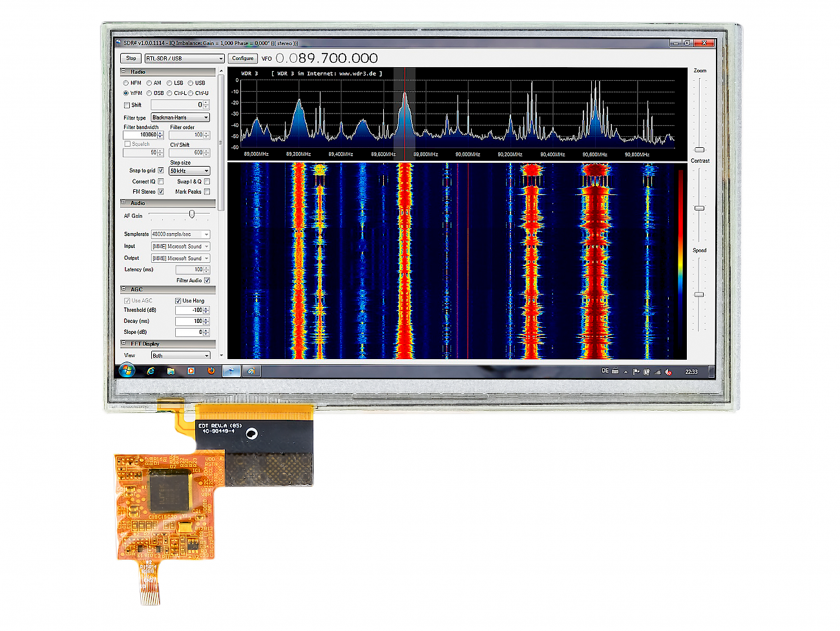Toggle Use Hang checkbox
This screenshot has height=631, width=840.
[x=178, y=301]
